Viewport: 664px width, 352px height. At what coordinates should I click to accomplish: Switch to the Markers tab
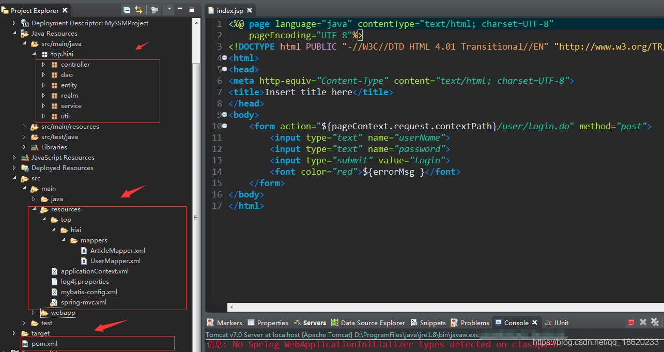coord(225,323)
